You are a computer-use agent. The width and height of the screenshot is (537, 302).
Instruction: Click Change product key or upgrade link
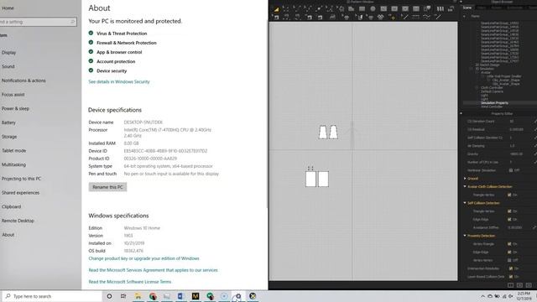pos(143,258)
